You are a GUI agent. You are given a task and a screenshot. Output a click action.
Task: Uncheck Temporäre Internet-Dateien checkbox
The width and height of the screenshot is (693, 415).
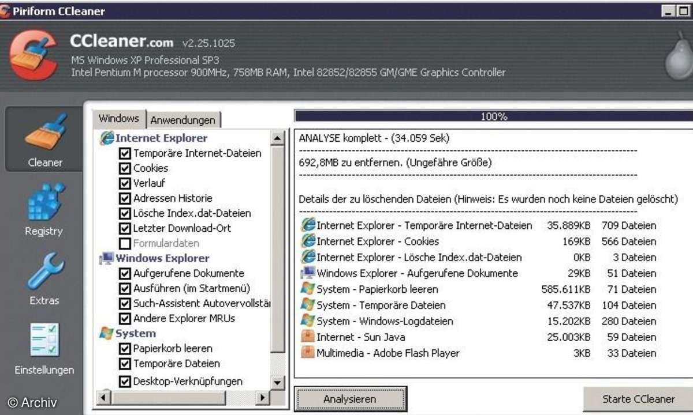coord(124,153)
